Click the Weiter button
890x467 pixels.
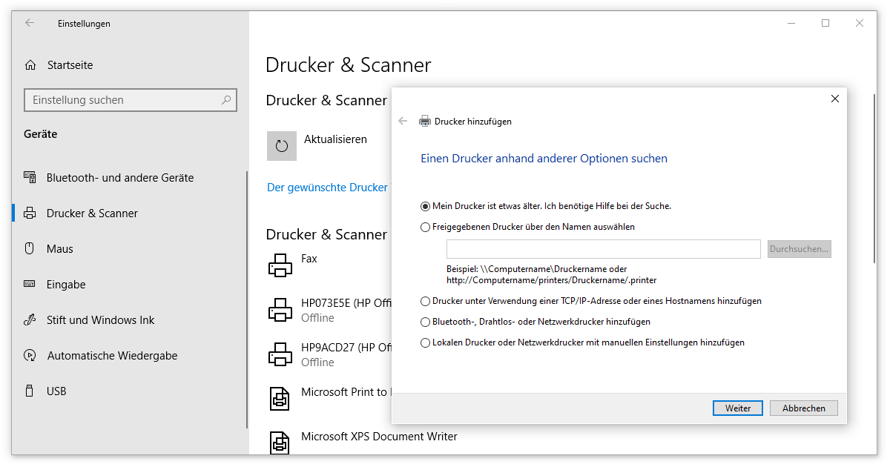click(x=737, y=408)
